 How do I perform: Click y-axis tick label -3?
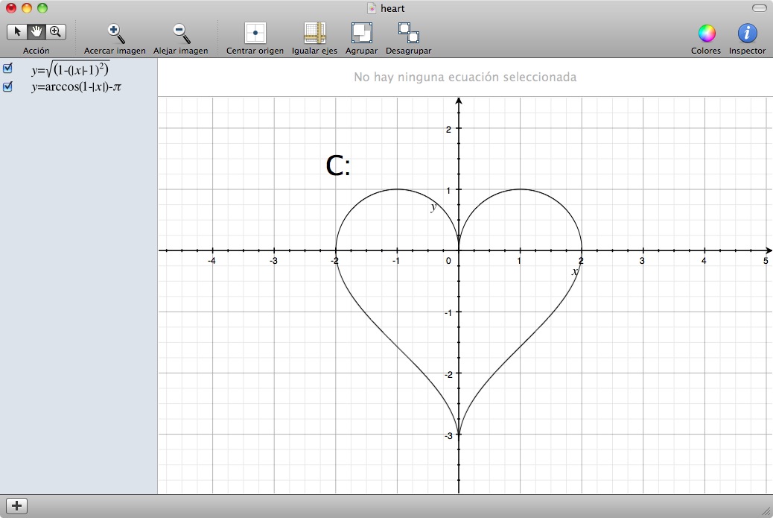(448, 435)
